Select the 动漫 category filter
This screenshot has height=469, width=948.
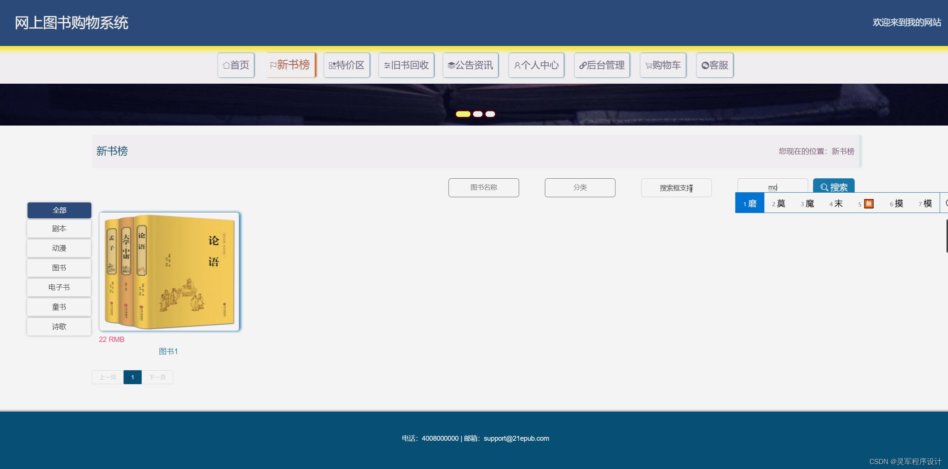coord(59,248)
